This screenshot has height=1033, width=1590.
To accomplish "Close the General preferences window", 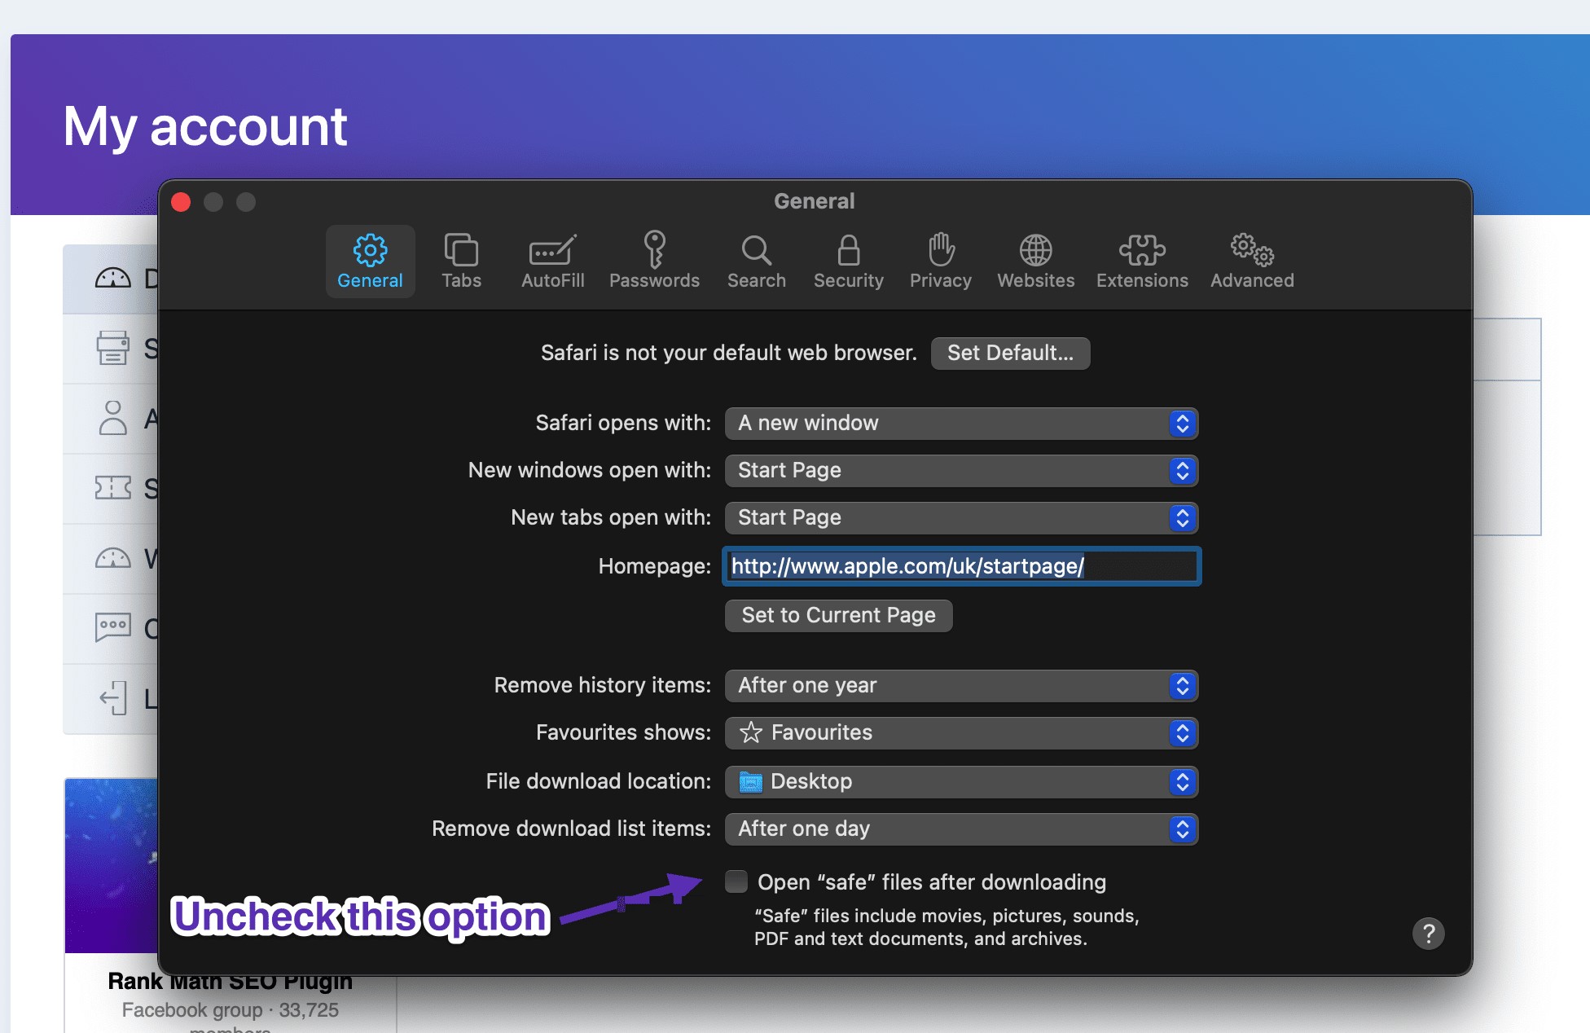I will pyautogui.click(x=181, y=202).
